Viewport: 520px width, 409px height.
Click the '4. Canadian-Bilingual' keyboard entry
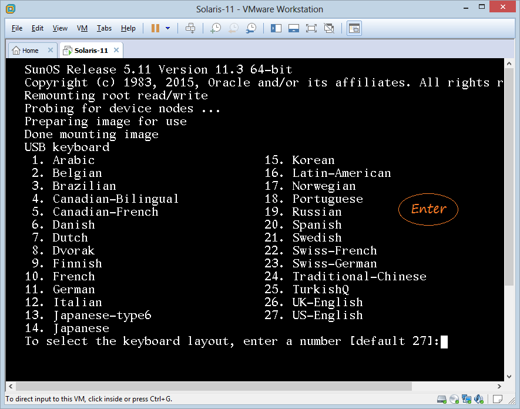point(105,199)
